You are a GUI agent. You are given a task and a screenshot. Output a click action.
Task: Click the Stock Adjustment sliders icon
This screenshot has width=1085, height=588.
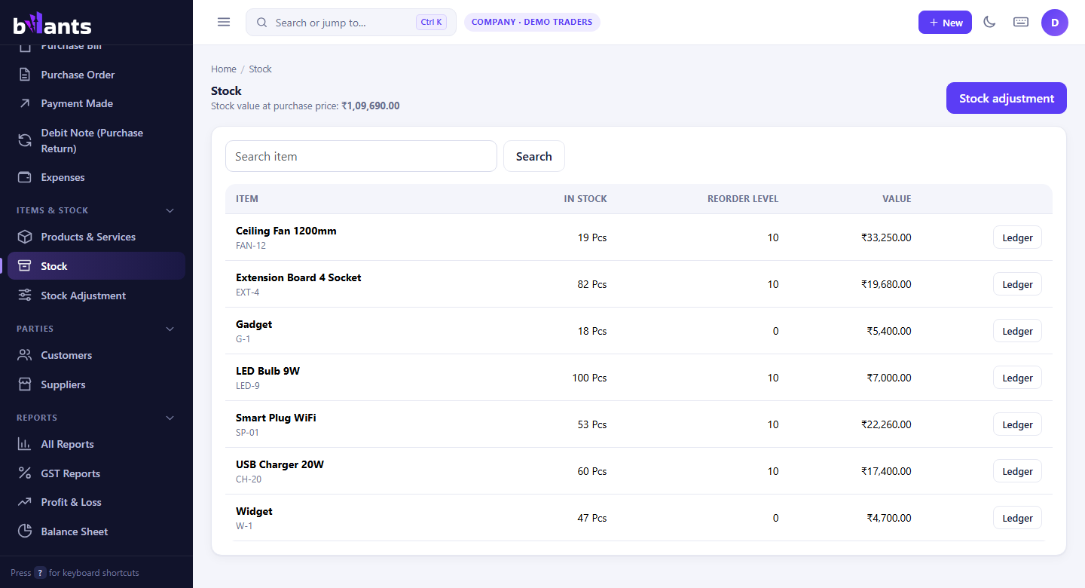[x=25, y=296]
